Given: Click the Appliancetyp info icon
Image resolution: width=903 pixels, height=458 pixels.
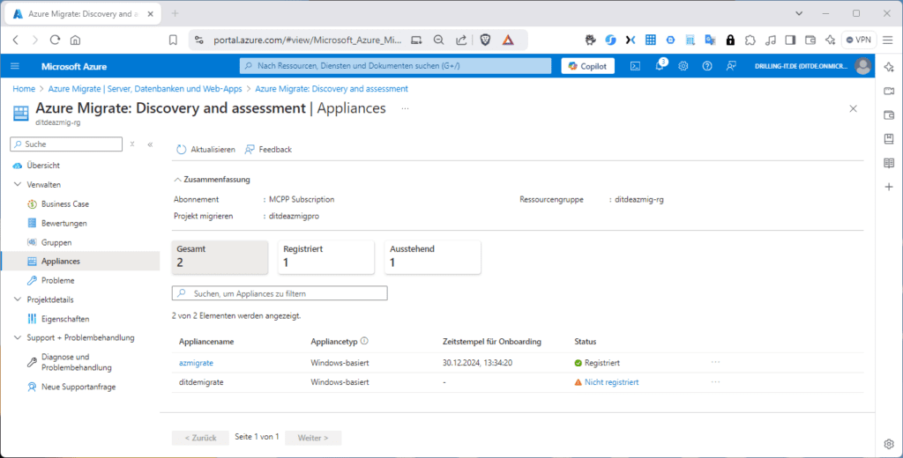Looking at the screenshot, I should coord(364,341).
